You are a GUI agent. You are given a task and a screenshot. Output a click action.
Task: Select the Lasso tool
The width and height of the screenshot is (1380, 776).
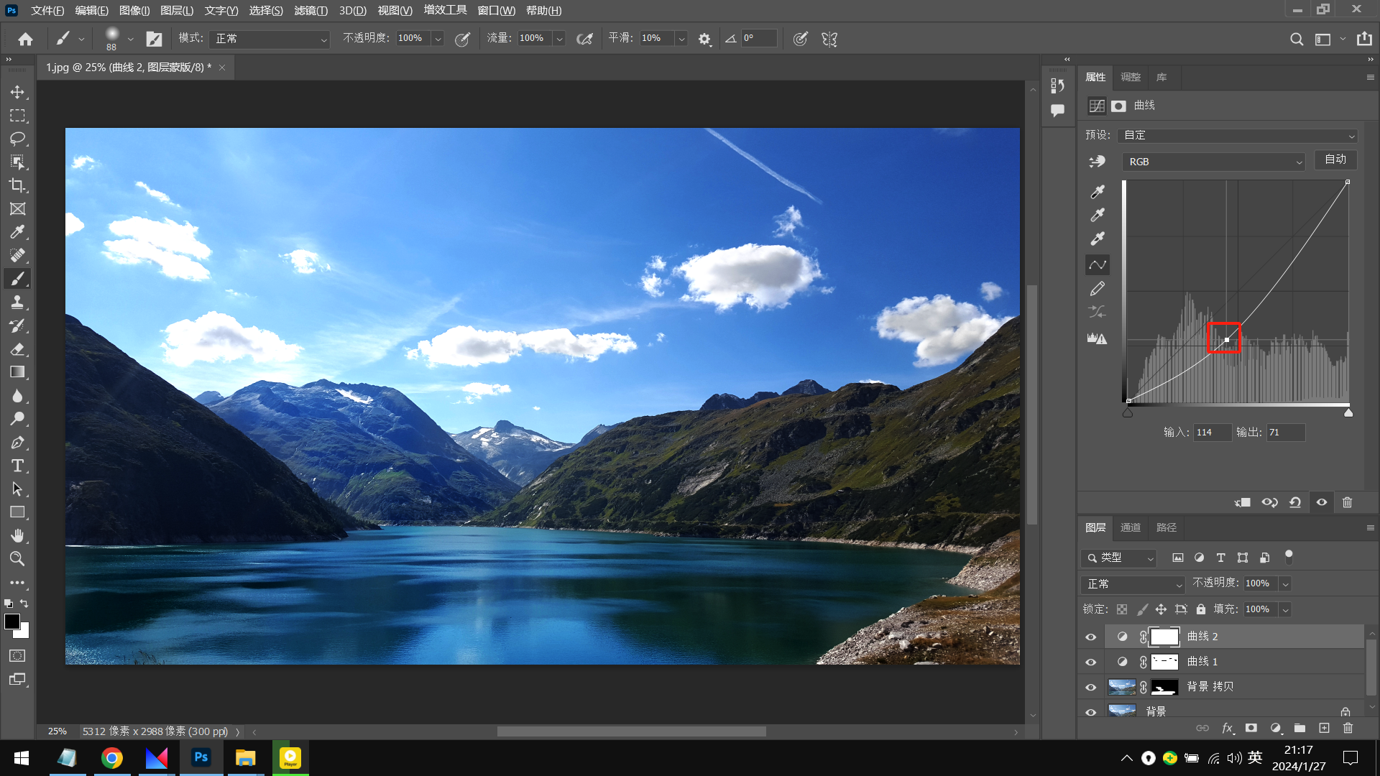click(x=17, y=139)
